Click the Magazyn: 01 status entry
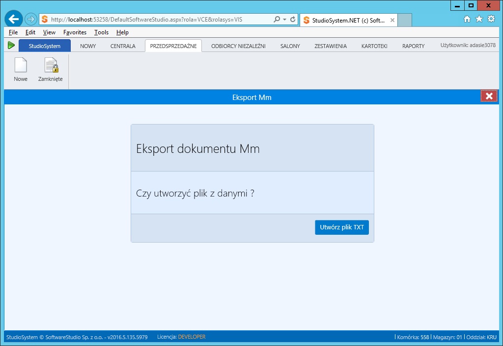Viewport: 503px width, 346px height. [x=447, y=337]
